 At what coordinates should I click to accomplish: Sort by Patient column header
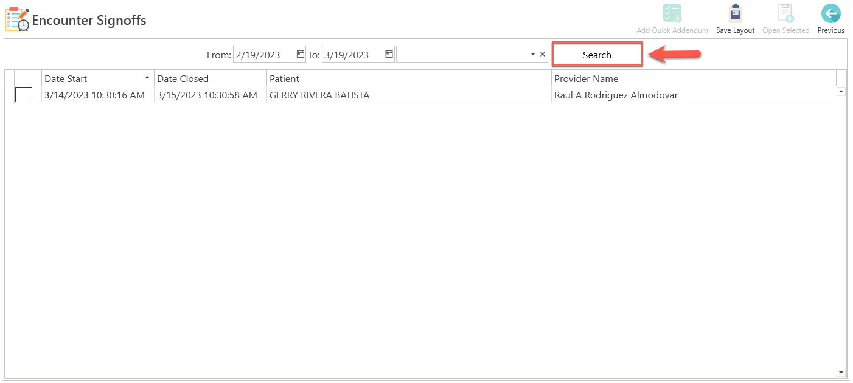click(x=409, y=78)
